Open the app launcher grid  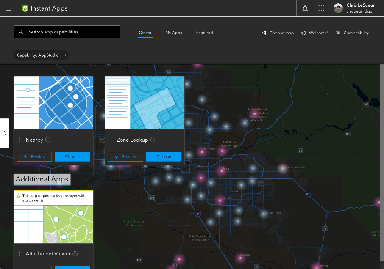(321, 8)
